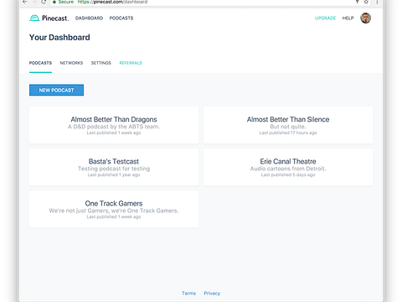This screenshot has width=402, height=302.
Task: Click the Terms footer link
Action: click(x=189, y=293)
